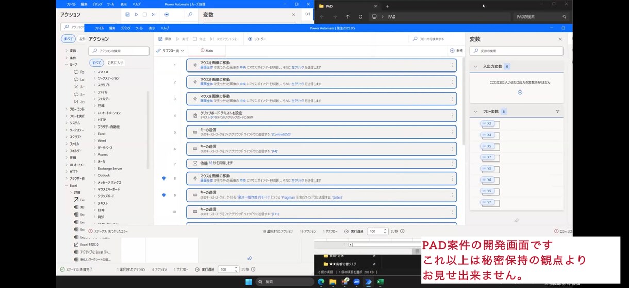Open 編集 menu in front Power Automate window

pyautogui.click(x=112, y=28)
